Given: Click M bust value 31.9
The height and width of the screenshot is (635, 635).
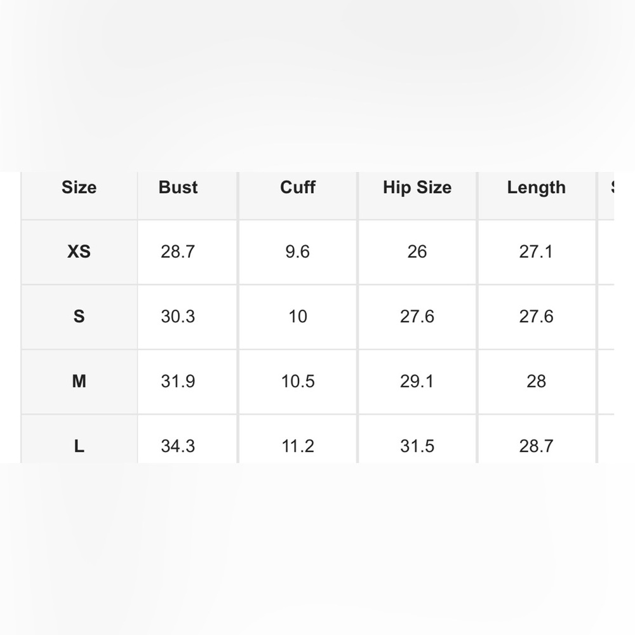Looking at the screenshot, I should (178, 381).
